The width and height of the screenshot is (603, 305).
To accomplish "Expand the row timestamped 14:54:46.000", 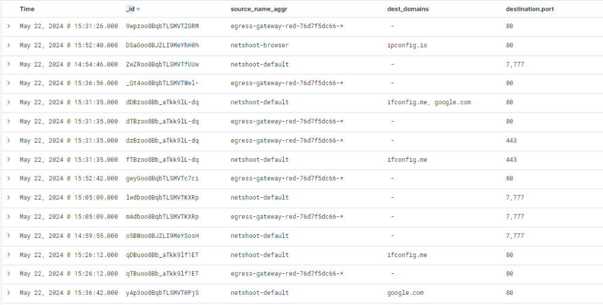I will click(8, 64).
